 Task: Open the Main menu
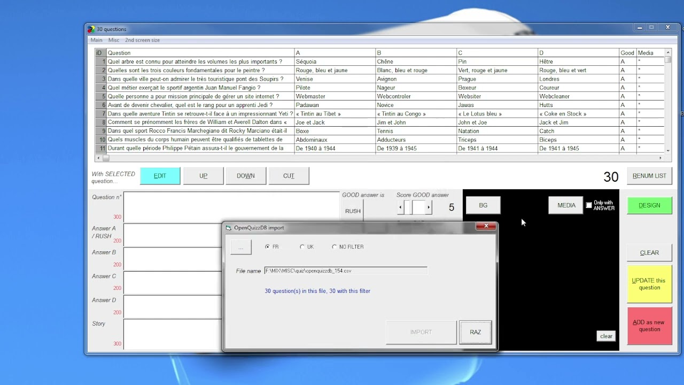point(96,40)
